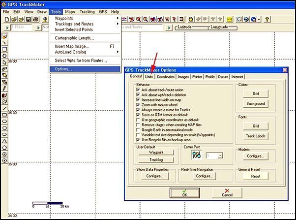The height and width of the screenshot is (220, 296).
Task: Switch to the Internet tab
Action: [237, 77]
